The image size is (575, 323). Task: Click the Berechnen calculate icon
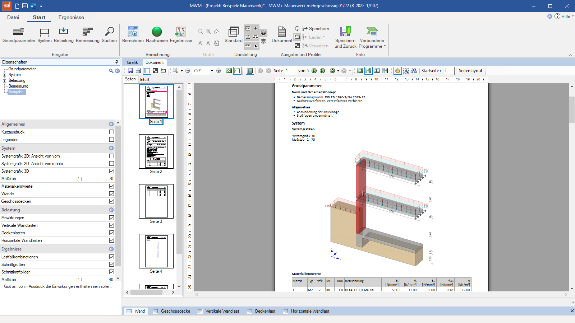tap(133, 35)
